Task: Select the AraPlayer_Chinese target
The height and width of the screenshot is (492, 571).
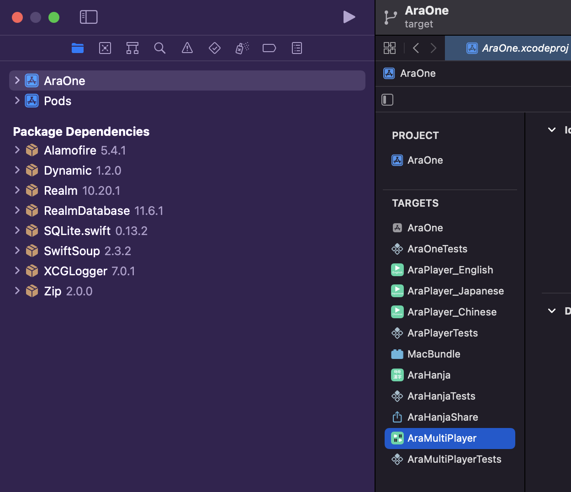Action: (450, 312)
